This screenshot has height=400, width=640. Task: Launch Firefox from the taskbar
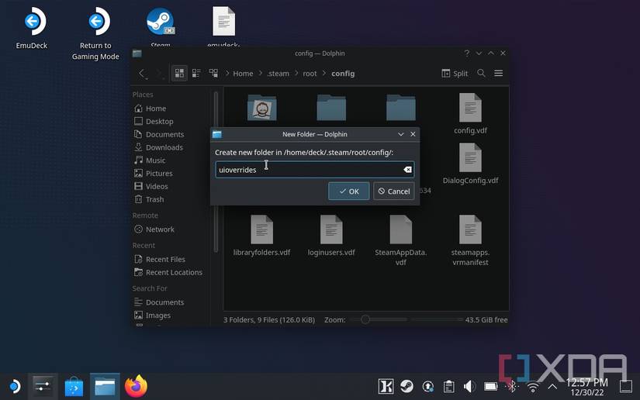click(137, 385)
